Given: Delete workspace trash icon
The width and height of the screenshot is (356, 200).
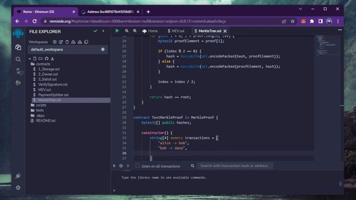Looking at the screenshot, I should pyautogui.click(x=67, y=42).
